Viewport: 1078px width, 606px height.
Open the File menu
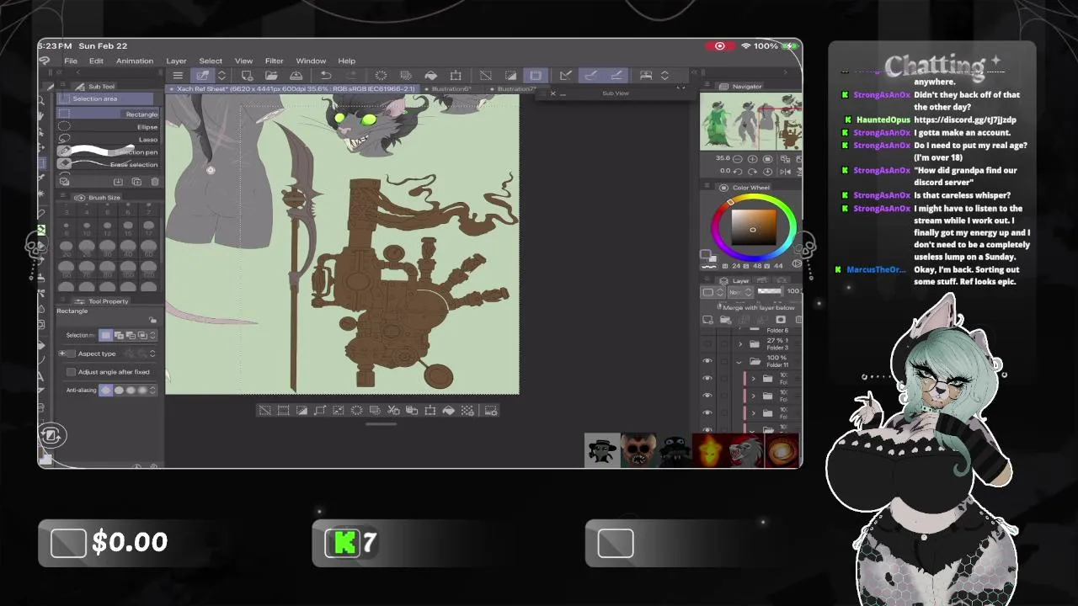coord(71,61)
